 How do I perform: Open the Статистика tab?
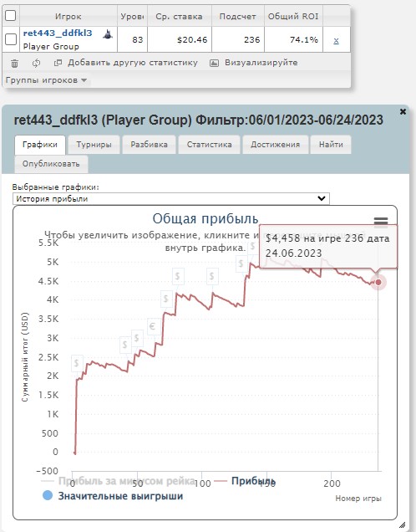tap(210, 145)
